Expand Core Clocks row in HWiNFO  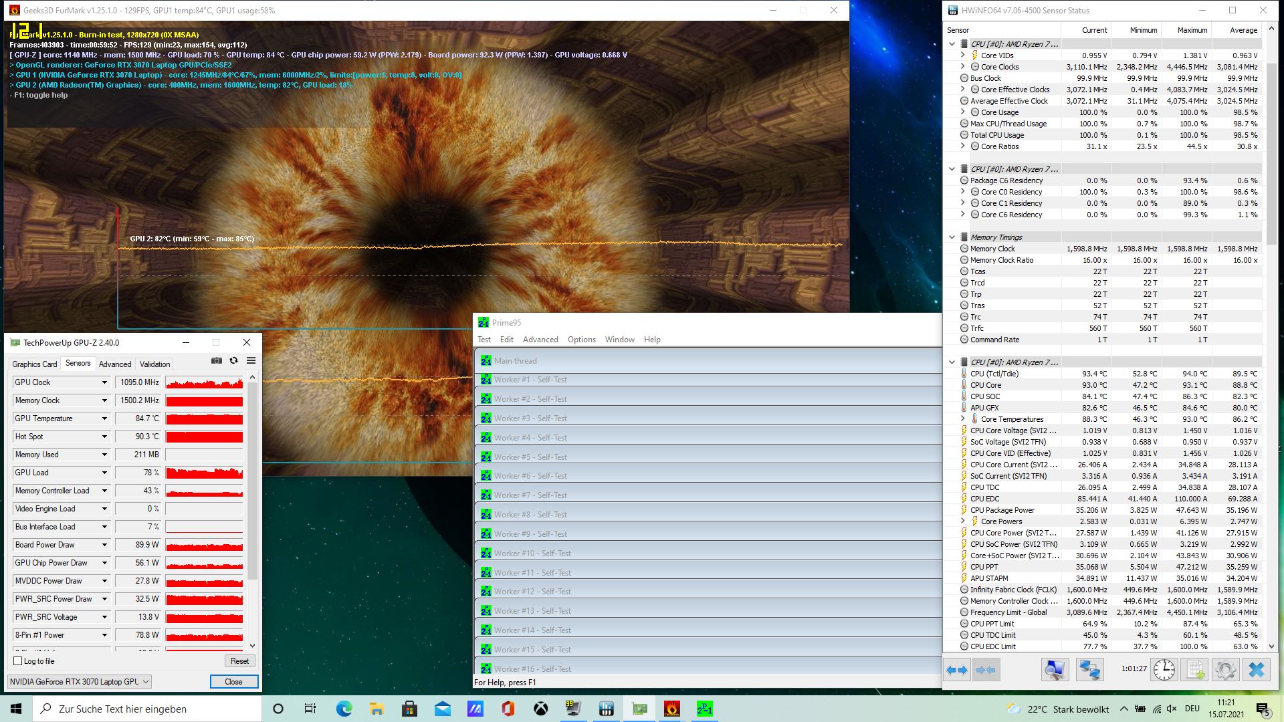962,67
